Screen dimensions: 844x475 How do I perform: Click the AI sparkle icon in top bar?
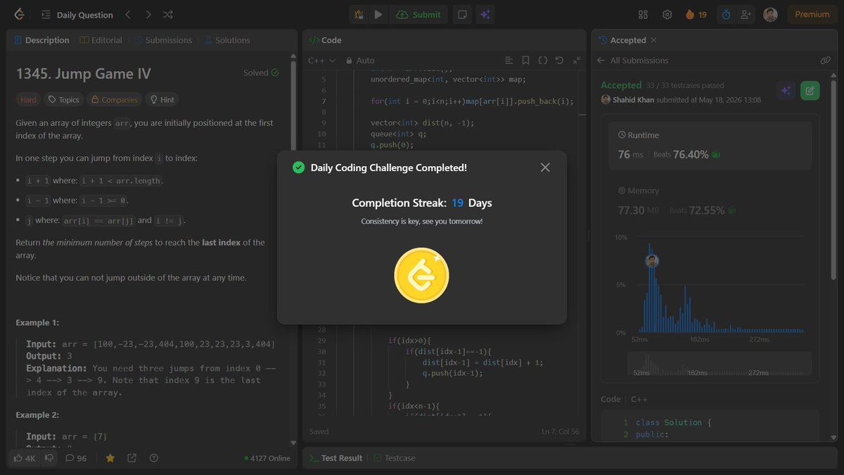pyautogui.click(x=485, y=15)
